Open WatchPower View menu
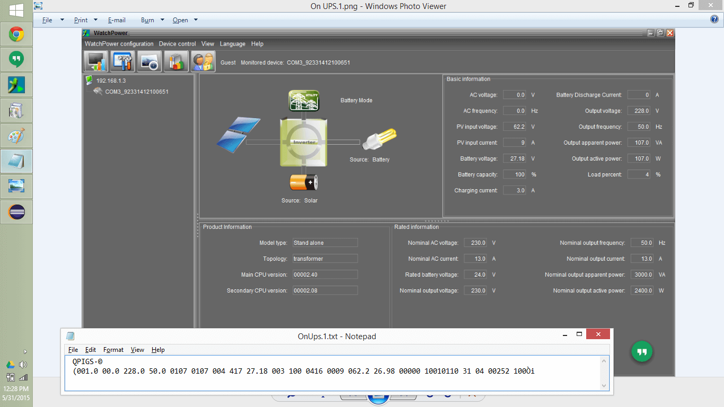 (208, 44)
